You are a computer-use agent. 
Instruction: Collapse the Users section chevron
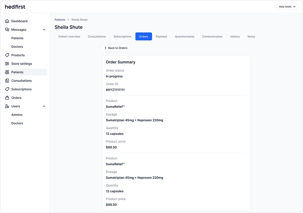click(44, 106)
